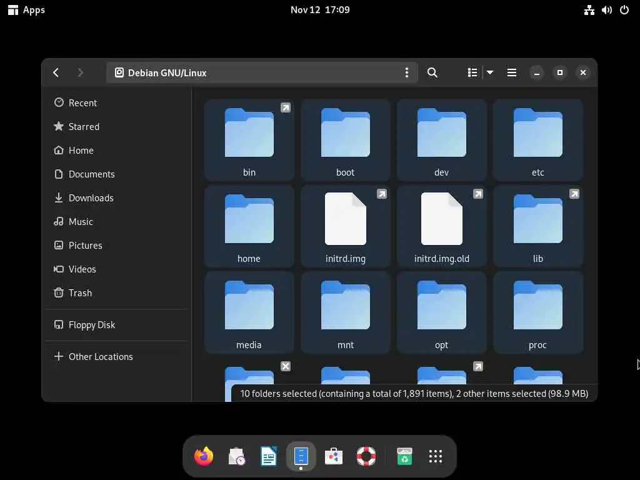Select the dev folder icon
This screenshot has height=480, width=640.
442,132
